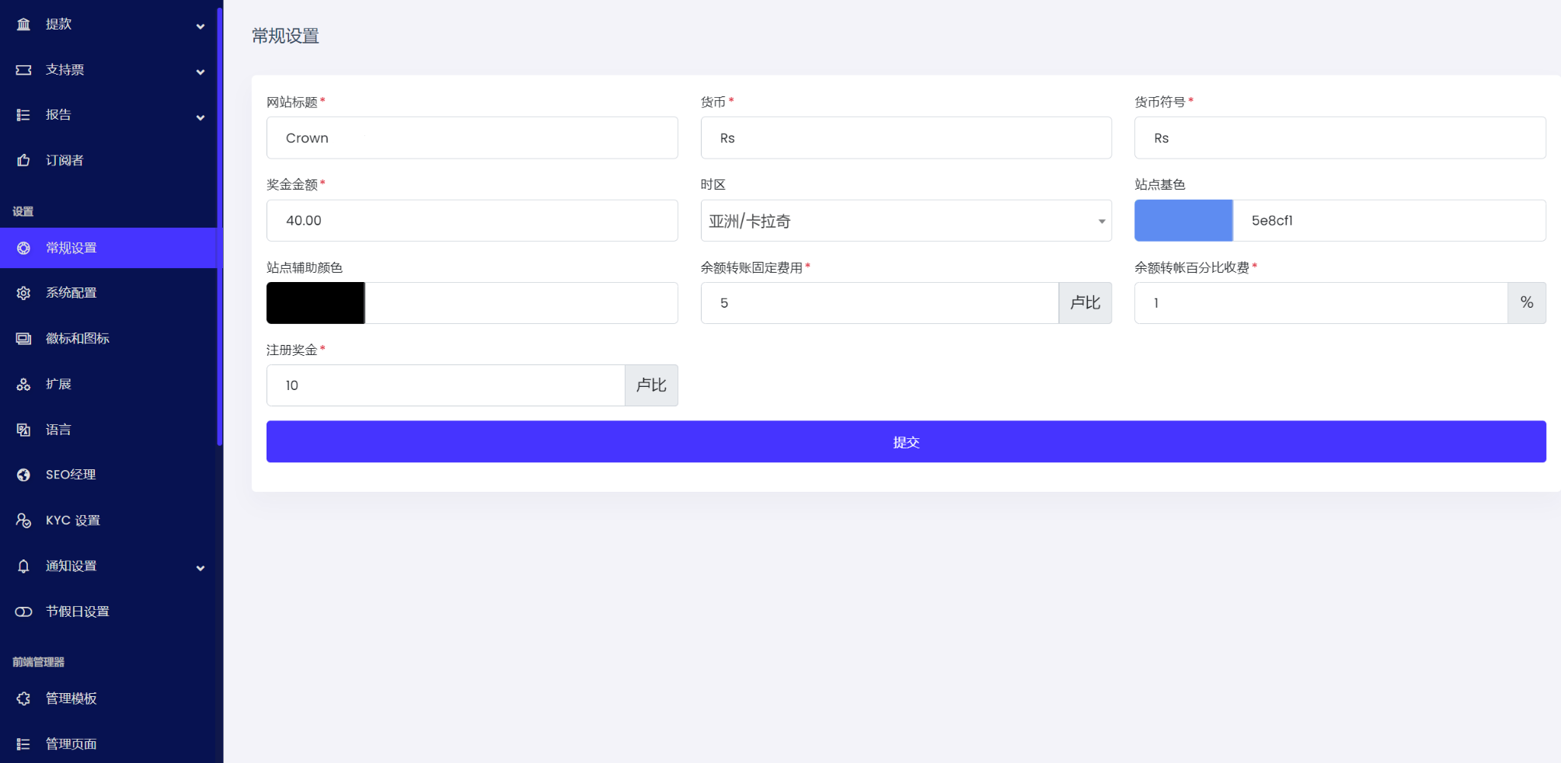Go to 系统配置 in the sidebar
1561x763 pixels.
click(108, 293)
